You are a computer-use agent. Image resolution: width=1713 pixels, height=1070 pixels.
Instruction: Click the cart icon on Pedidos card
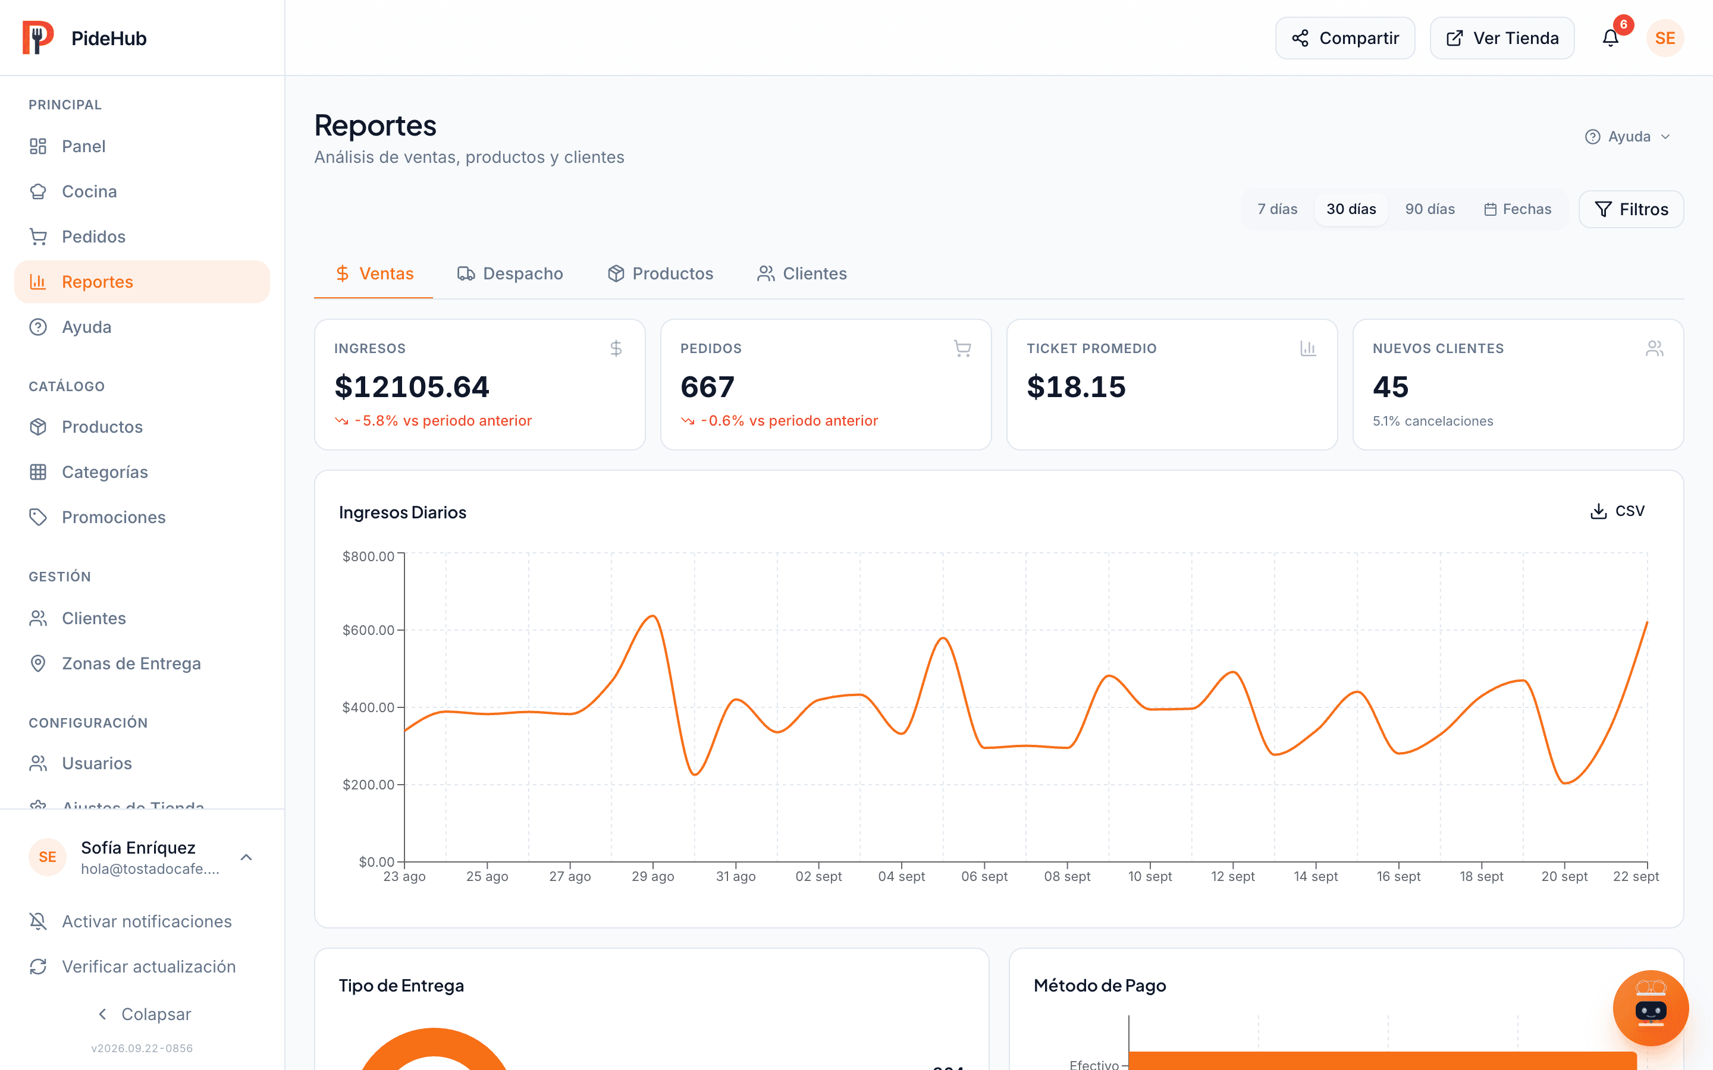tap(962, 348)
